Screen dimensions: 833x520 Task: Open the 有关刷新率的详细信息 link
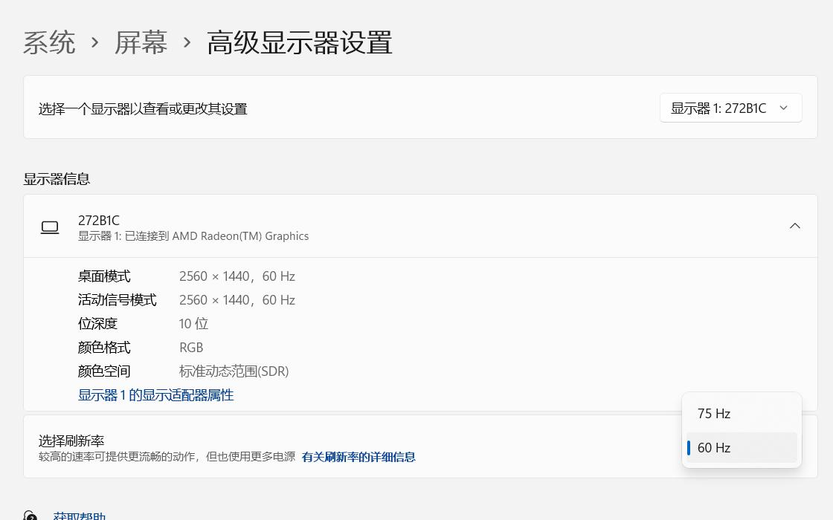[x=358, y=457]
